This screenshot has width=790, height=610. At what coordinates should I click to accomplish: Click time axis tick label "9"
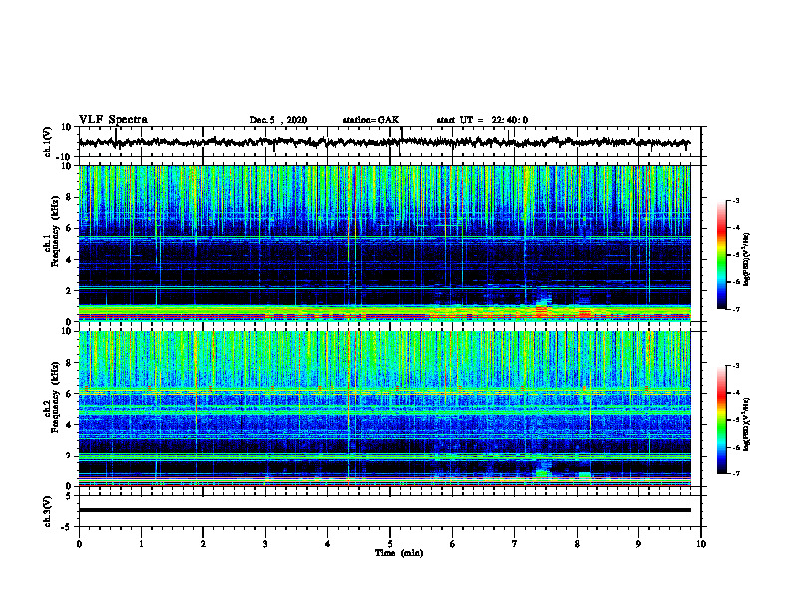click(x=638, y=544)
